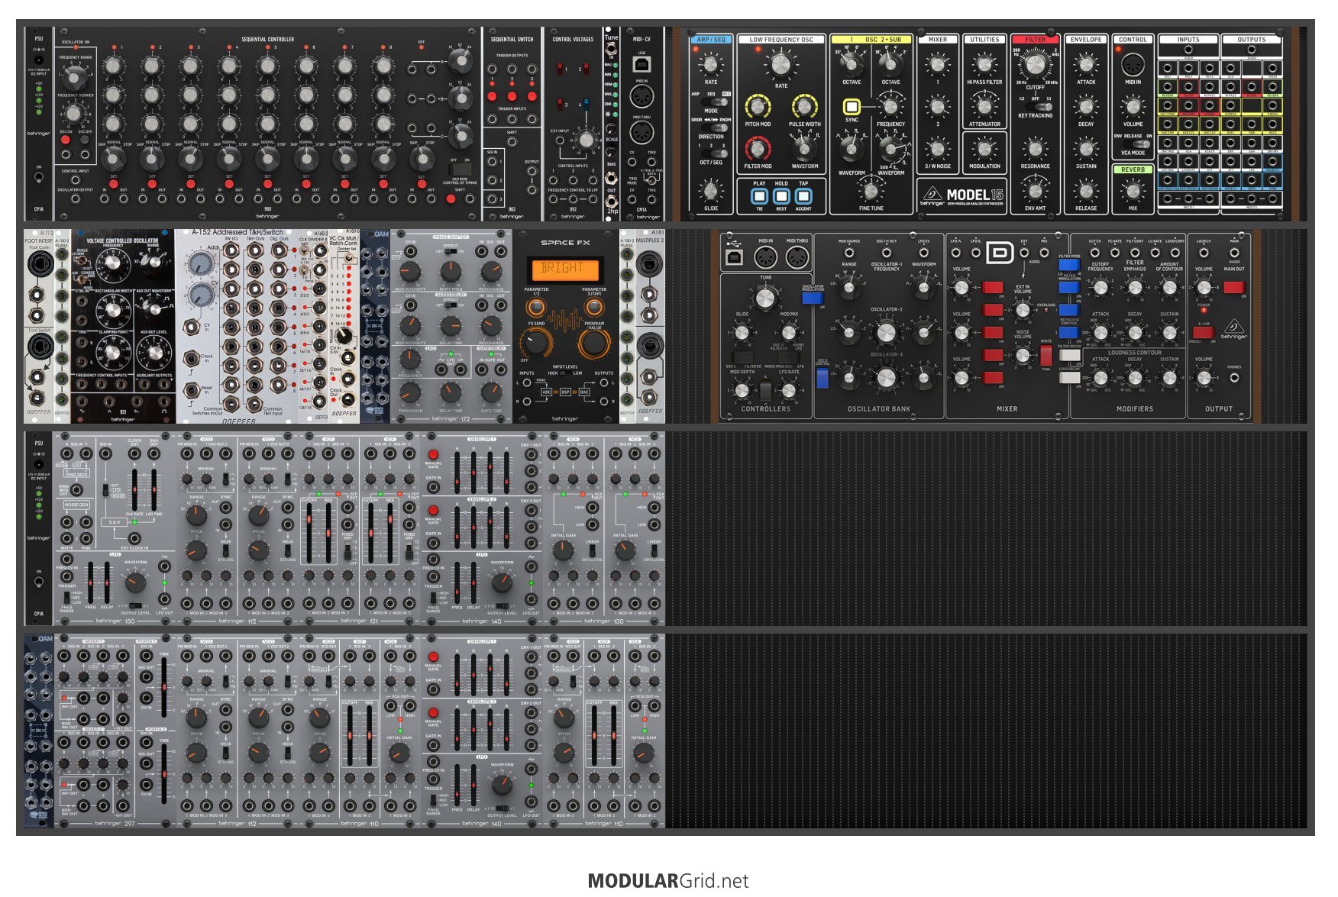
Task: Click the Amount of Contour knob on Model D
Action: pyautogui.click(x=1169, y=288)
